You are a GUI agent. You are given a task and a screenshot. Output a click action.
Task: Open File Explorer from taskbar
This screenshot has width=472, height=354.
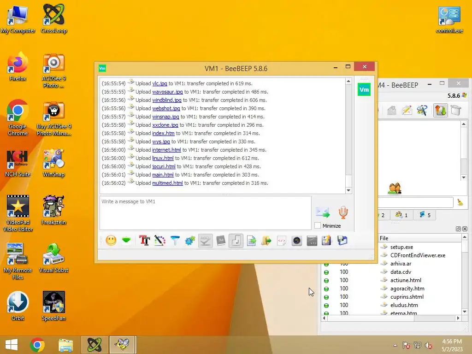[65, 345]
